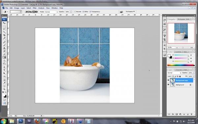
Task: Switch to the Histogram tab
Action: [x=181, y=19]
